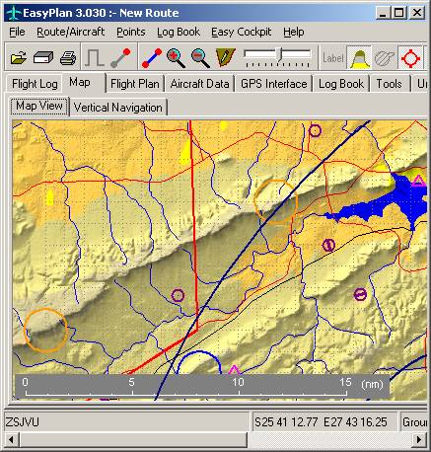Toggle the terrain hill display icon

point(359,58)
